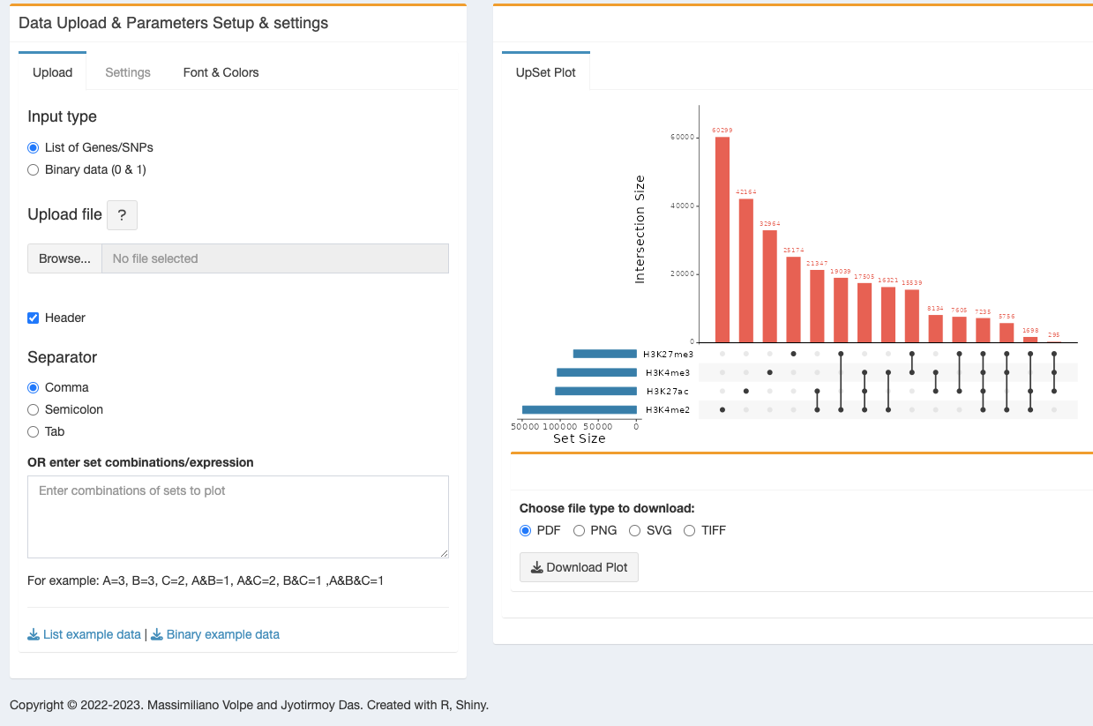This screenshot has height=726, width=1093.
Task: Select Binary data (0 & 1) option
Action: 34,169
